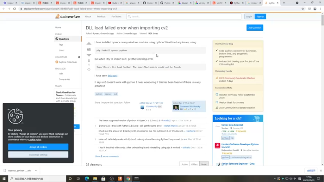Screen dimensions: 324x182
Task: Open a new browser tab
Action: click(x=284, y=3)
